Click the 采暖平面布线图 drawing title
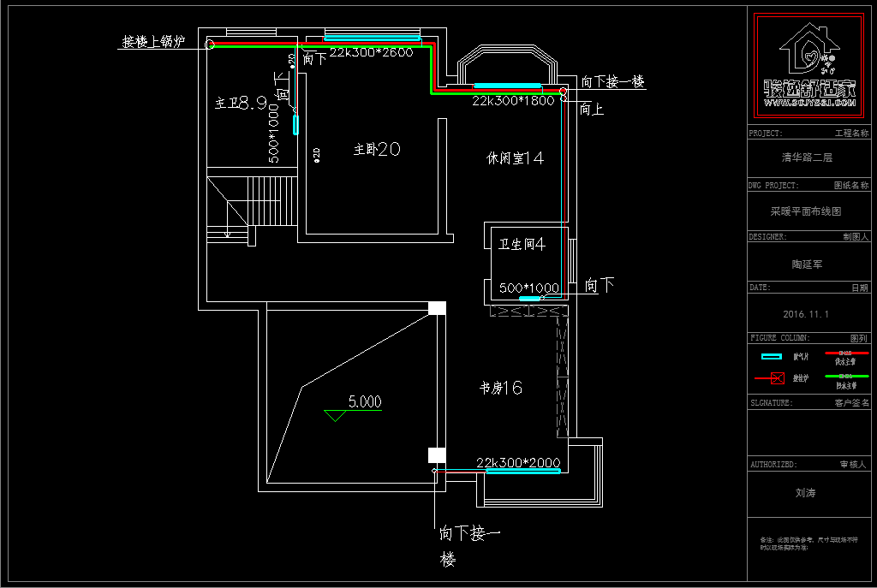 tap(806, 211)
